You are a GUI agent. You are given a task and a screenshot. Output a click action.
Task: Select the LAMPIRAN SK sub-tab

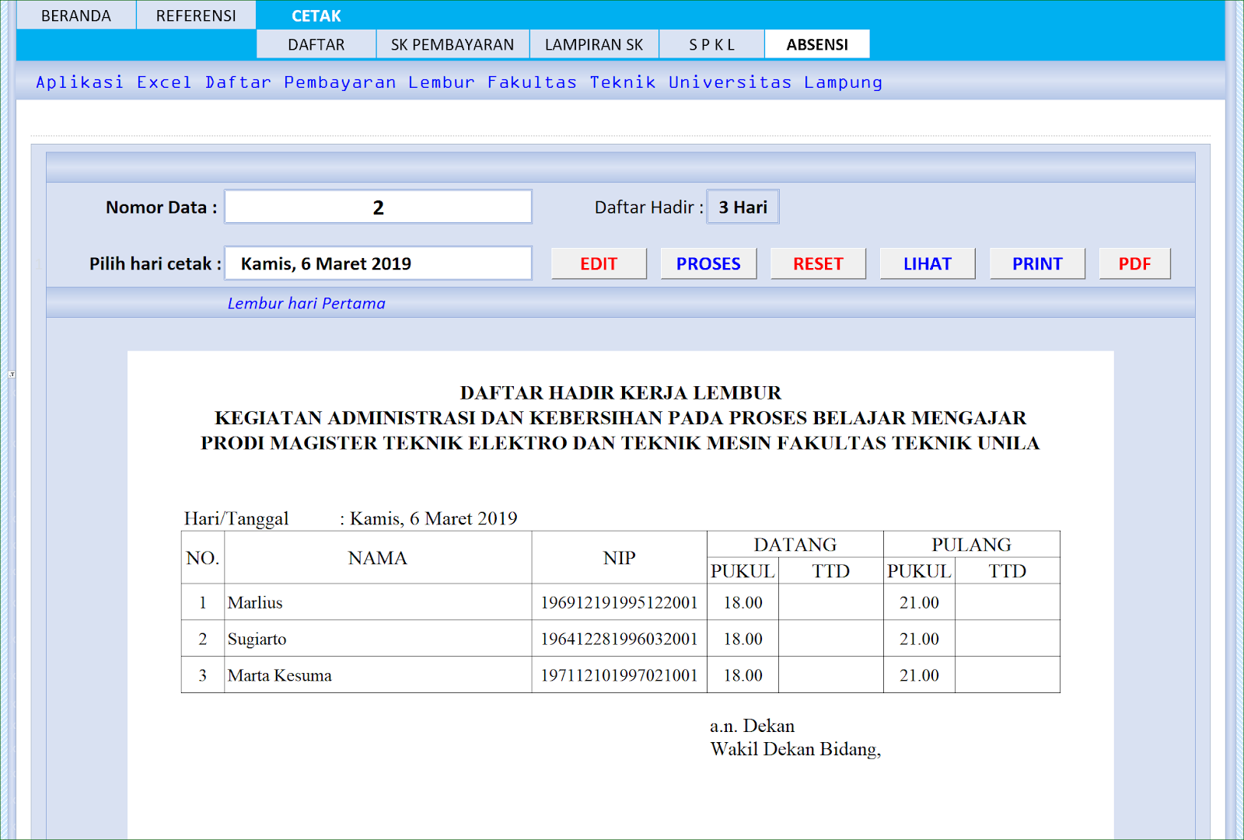594,44
